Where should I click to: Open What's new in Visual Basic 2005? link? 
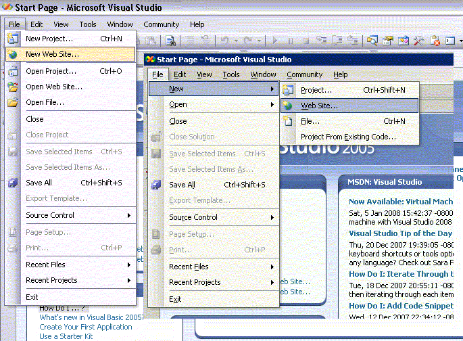pos(91,317)
